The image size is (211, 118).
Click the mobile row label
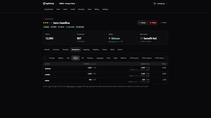tap(47, 75)
